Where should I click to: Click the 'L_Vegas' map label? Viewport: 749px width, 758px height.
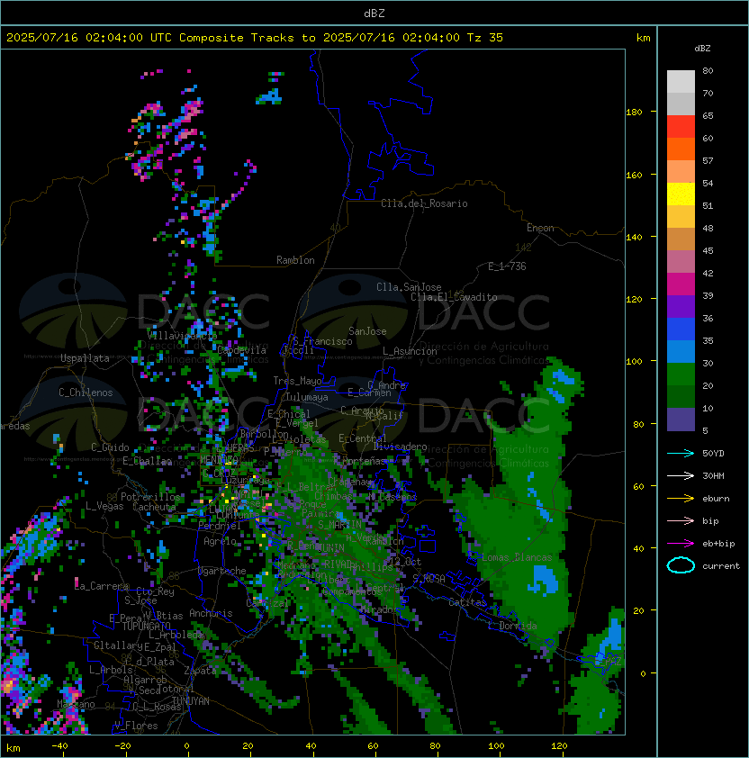click(104, 506)
